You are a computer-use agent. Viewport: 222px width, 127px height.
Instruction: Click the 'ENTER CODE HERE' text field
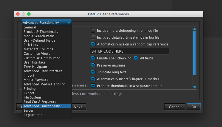point(129,51)
